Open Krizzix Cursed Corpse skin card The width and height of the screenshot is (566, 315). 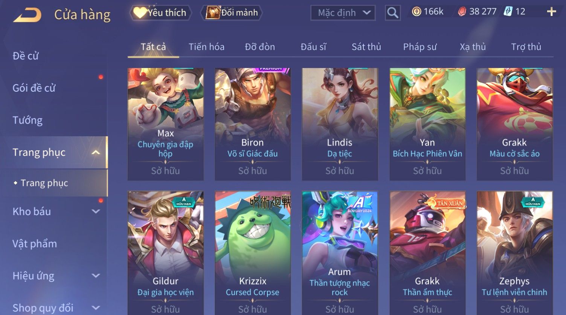(x=253, y=253)
